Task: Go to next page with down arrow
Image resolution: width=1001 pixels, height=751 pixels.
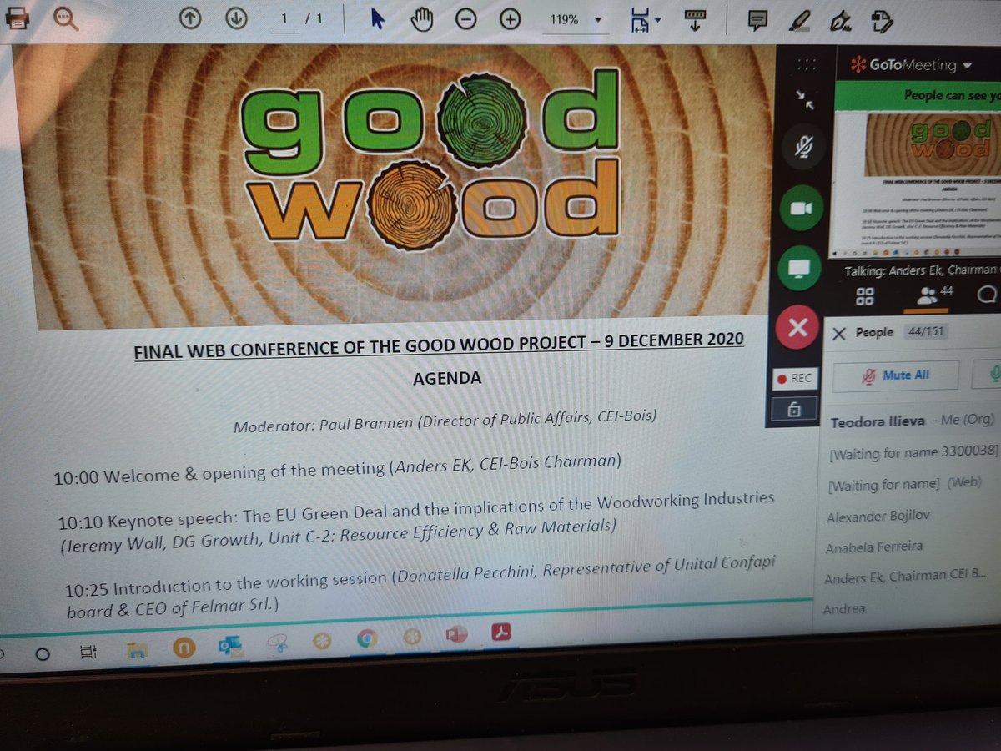Action: pyautogui.click(x=236, y=18)
